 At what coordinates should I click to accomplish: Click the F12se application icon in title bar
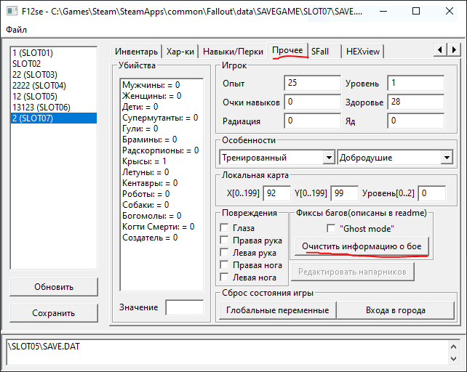[12, 12]
